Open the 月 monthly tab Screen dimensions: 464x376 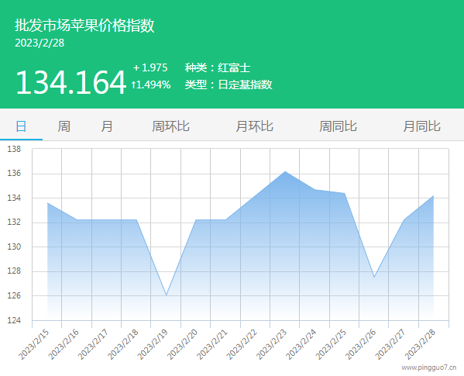tap(107, 126)
